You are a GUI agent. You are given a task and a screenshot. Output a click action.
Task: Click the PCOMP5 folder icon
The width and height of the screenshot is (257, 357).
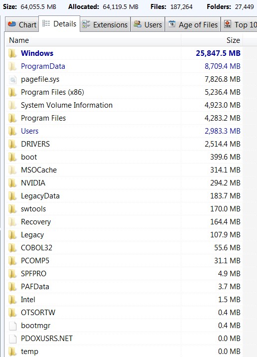pos(12,261)
